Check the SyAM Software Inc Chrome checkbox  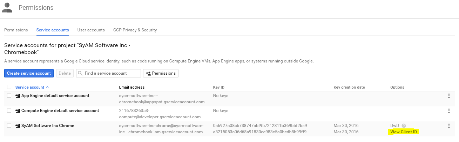click(9, 126)
